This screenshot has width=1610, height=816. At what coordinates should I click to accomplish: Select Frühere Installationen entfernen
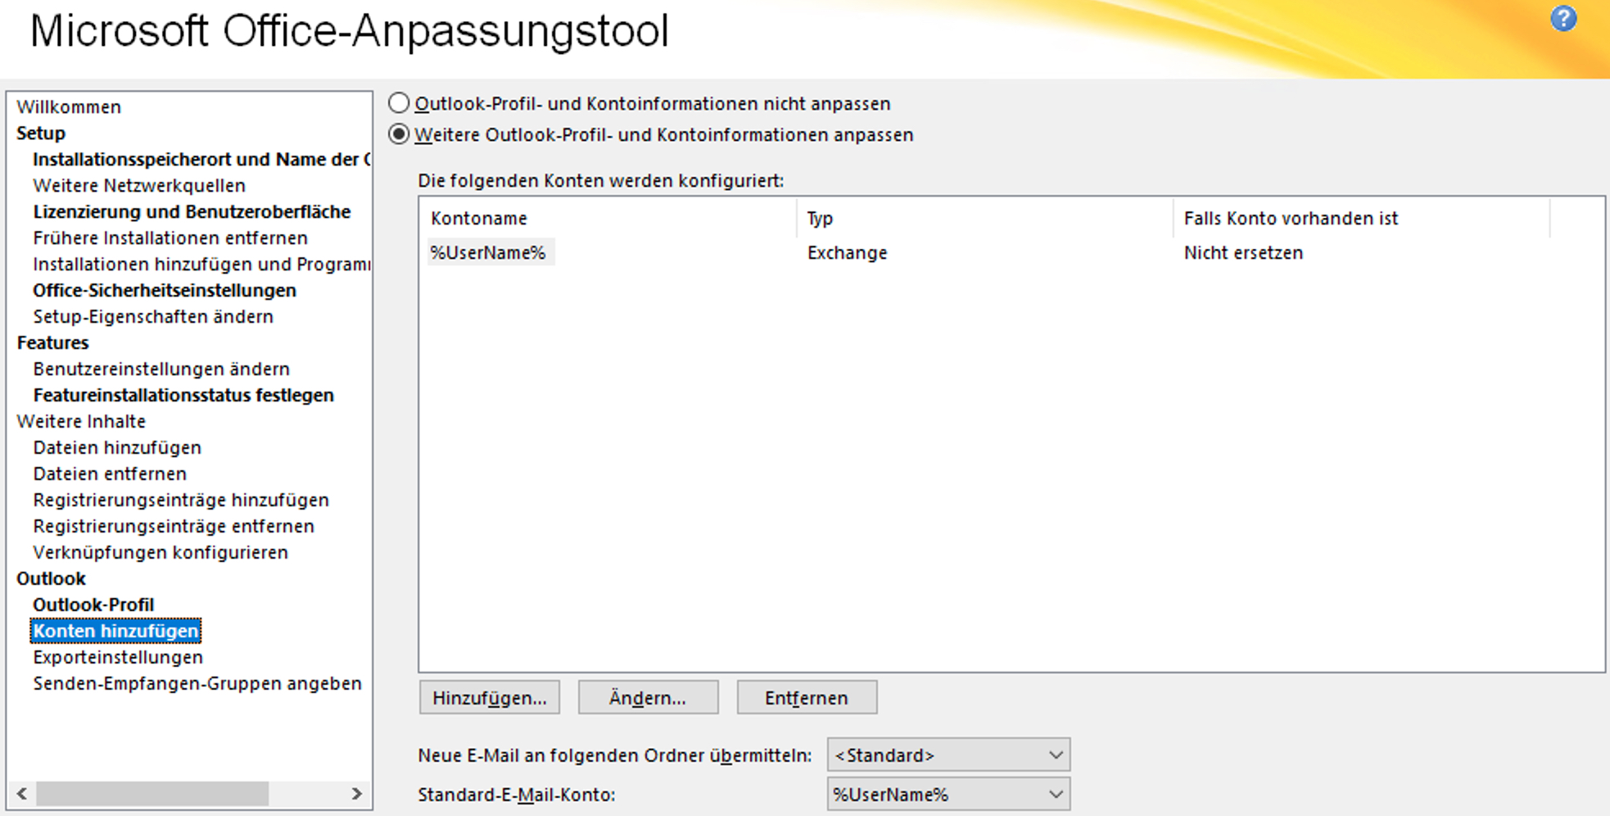pos(170,238)
